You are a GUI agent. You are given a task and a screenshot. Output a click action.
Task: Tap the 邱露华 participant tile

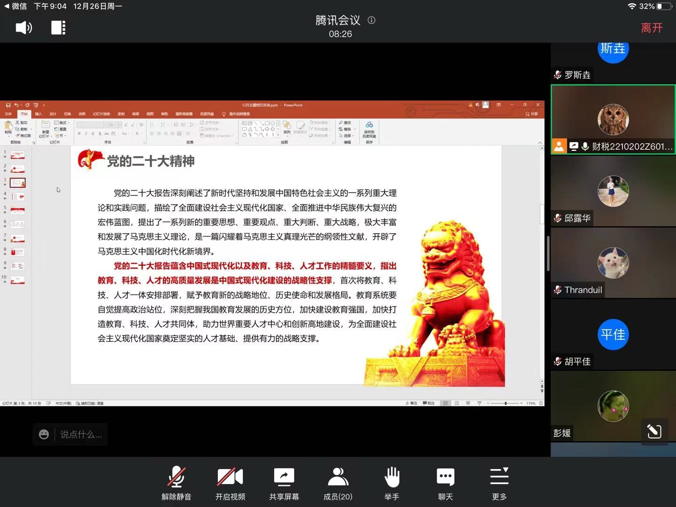(613, 192)
